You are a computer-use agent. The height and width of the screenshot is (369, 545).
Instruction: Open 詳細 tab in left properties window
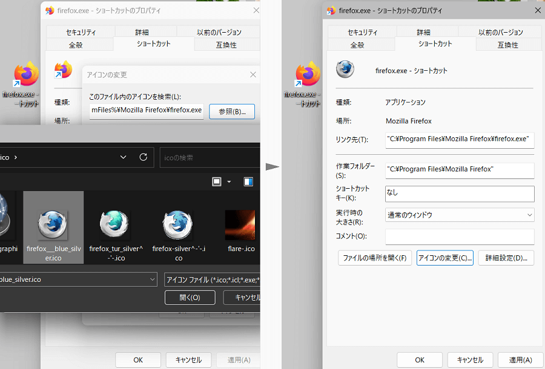pos(142,32)
